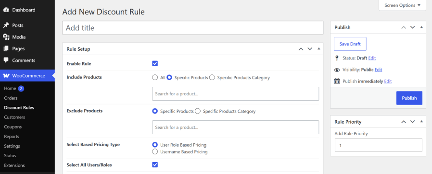The height and width of the screenshot is (174, 432).
Task: Choose Username Based Pricing
Action: tap(155, 151)
